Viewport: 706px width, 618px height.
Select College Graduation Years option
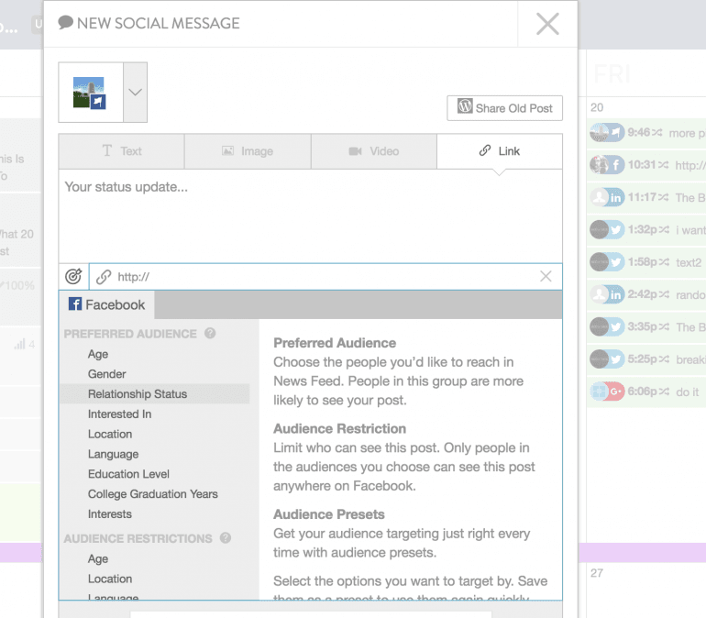click(x=152, y=494)
